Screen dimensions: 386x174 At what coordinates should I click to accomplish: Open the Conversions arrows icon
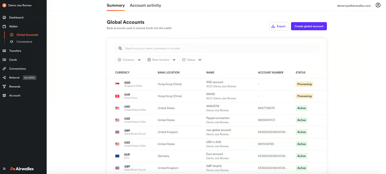coord(12,42)
